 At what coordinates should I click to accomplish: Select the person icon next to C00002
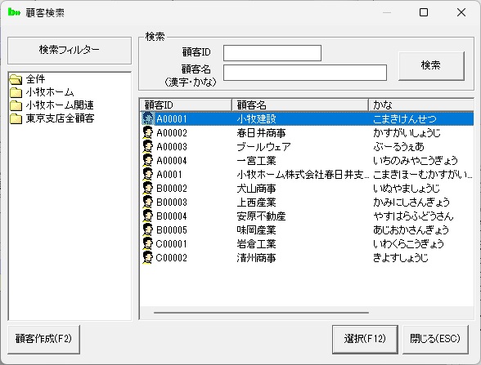click(x=148, y=257)
